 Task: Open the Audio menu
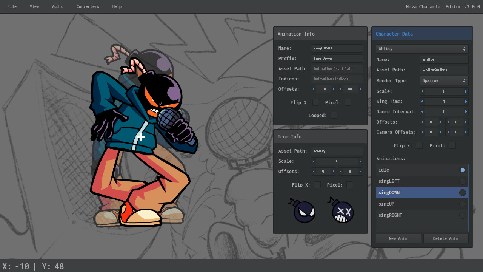pos(57,6)
